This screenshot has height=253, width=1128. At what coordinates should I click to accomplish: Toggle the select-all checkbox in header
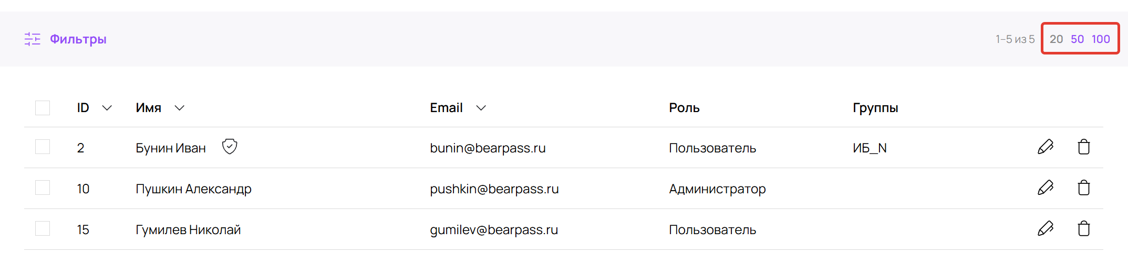tap(43, 108)
